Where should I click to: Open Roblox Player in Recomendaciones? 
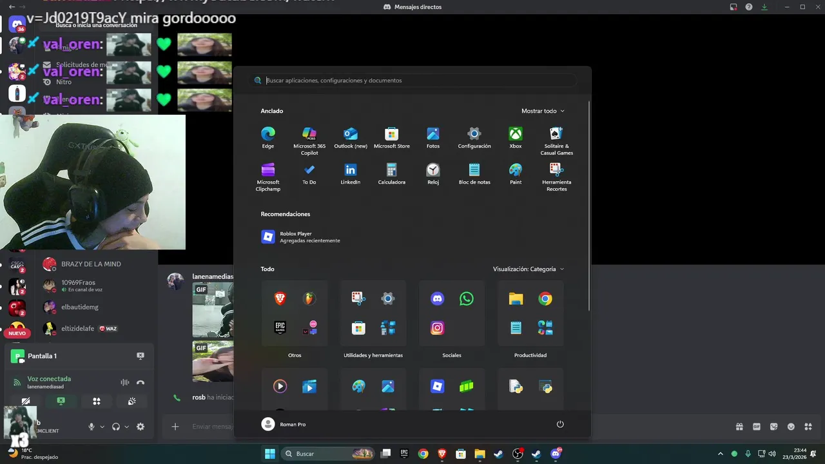300,237
